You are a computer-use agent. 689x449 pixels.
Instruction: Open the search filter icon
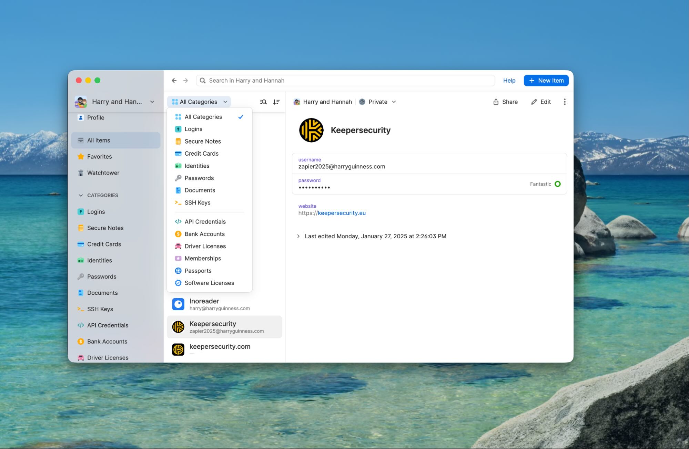(x=263, y=102)
